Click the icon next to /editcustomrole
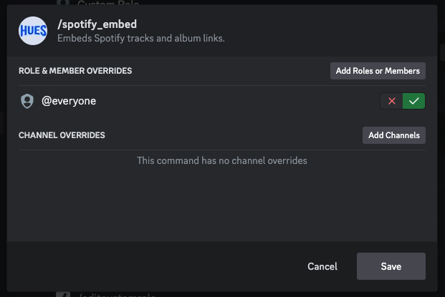 click(64, 294)
